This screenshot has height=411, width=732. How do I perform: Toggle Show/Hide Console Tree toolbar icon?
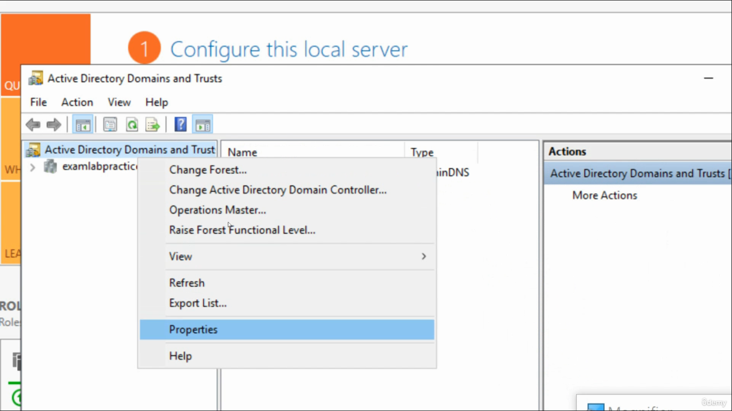pyautogui.click(x=83, y=125)
